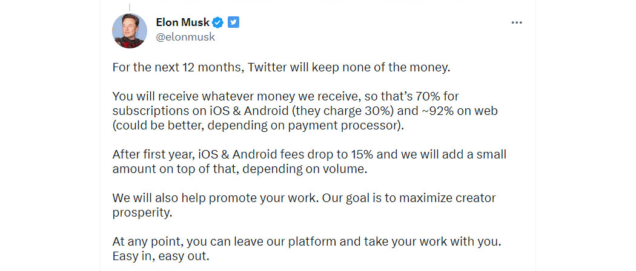Click the sentence about the next 12 months
Image resolution: width=636 pixels, height=271 pixels.
click(x=282, y=67)
